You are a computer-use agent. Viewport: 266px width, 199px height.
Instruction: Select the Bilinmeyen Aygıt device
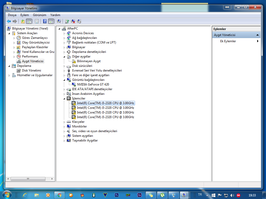(x=89, y=61)
